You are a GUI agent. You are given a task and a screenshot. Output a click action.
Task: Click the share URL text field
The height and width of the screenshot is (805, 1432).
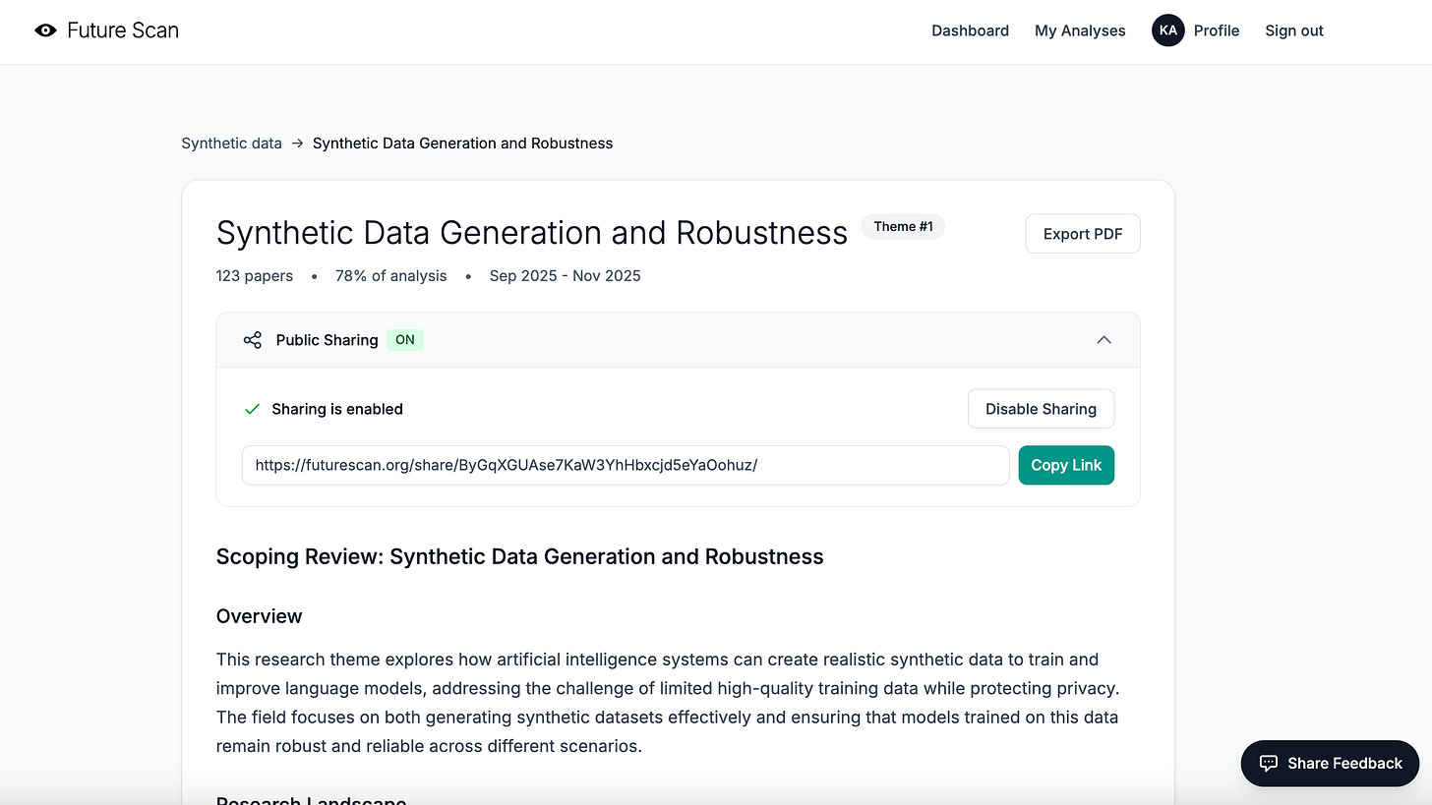point(626,465)
